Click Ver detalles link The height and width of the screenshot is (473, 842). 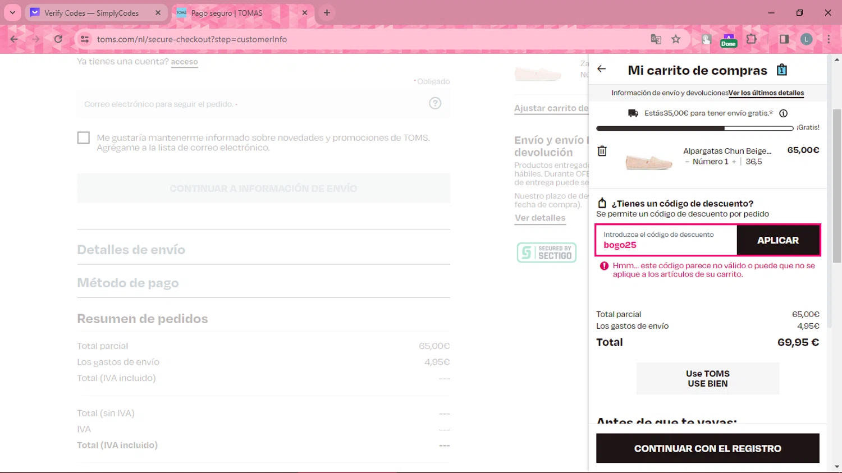[x=540, y=218]
